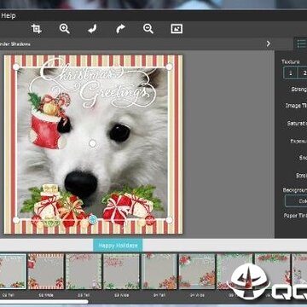This screenshot has width=307, height=307.
Task: Select the Crop tool icon
Action: click(37, 29)
